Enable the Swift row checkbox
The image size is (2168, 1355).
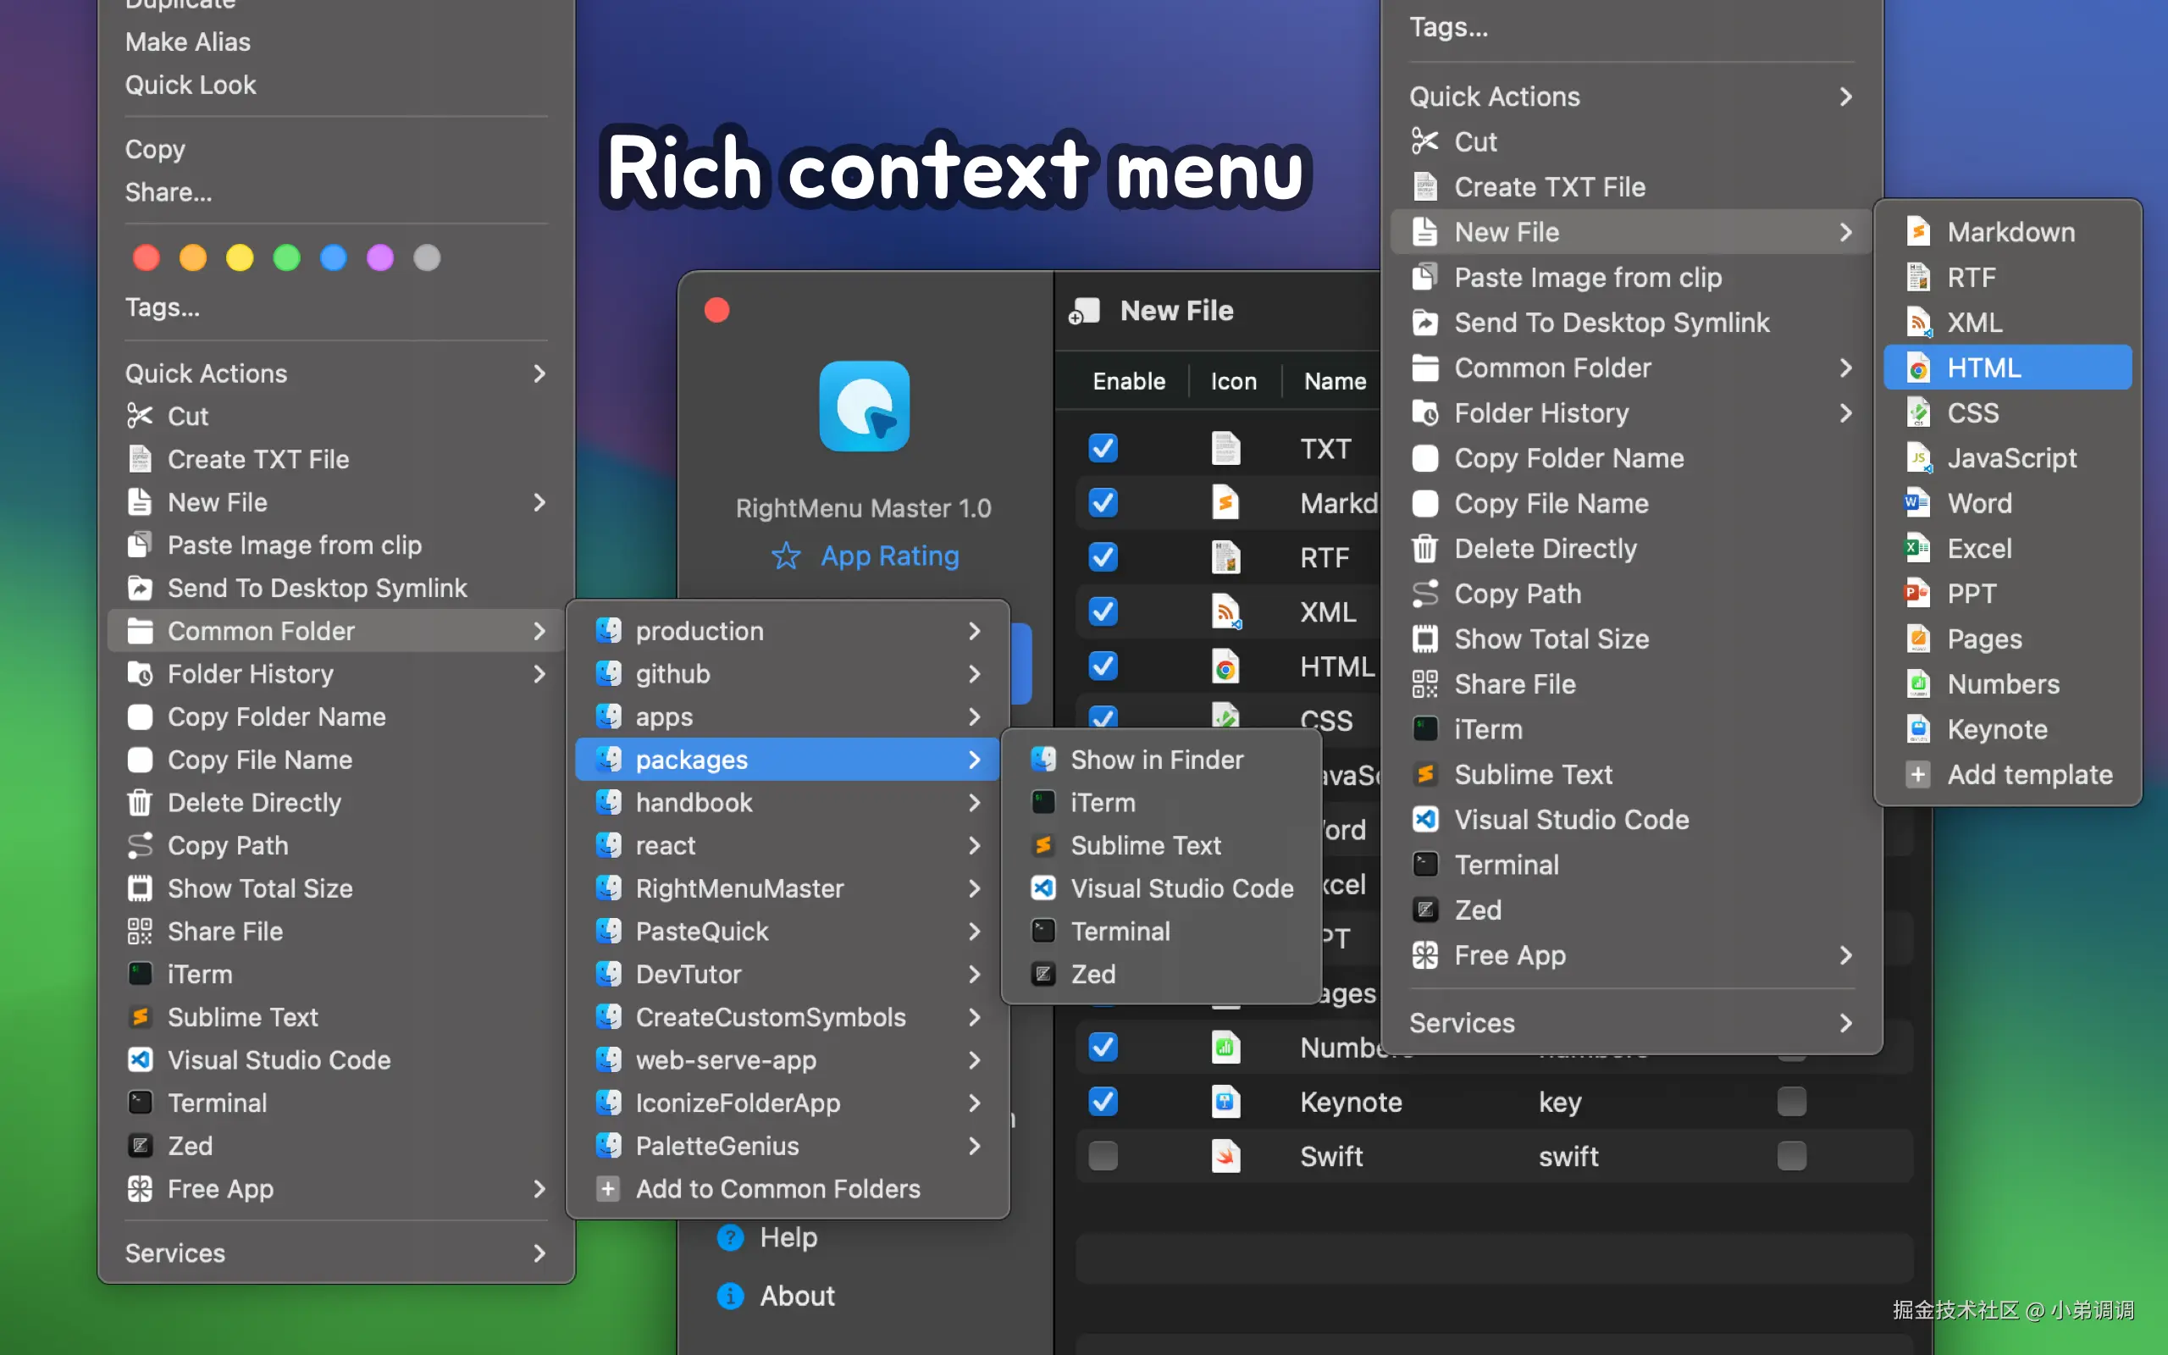[x=1103, y=1156]
